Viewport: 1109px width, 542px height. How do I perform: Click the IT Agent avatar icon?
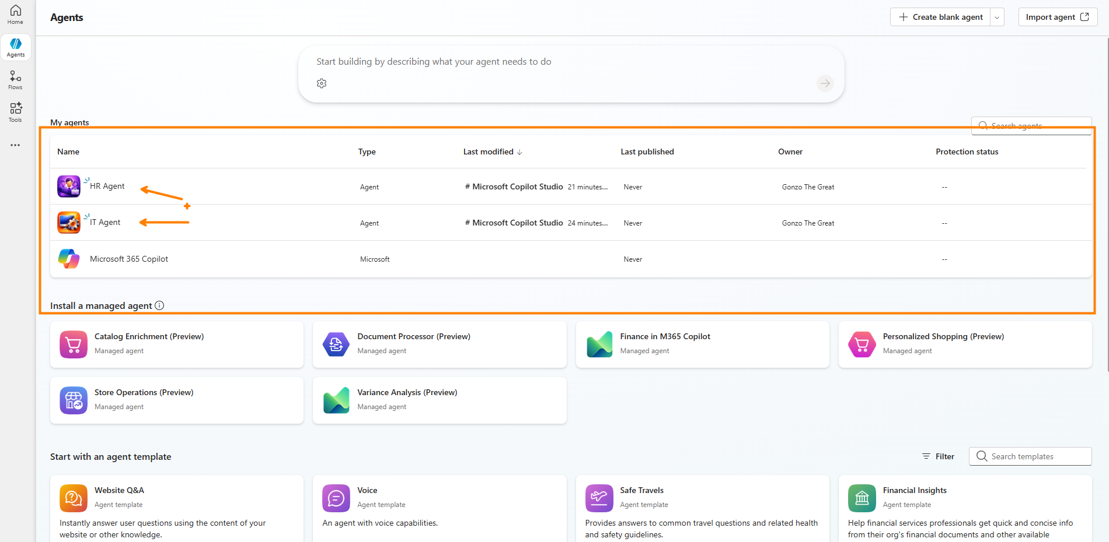(69, 223)
